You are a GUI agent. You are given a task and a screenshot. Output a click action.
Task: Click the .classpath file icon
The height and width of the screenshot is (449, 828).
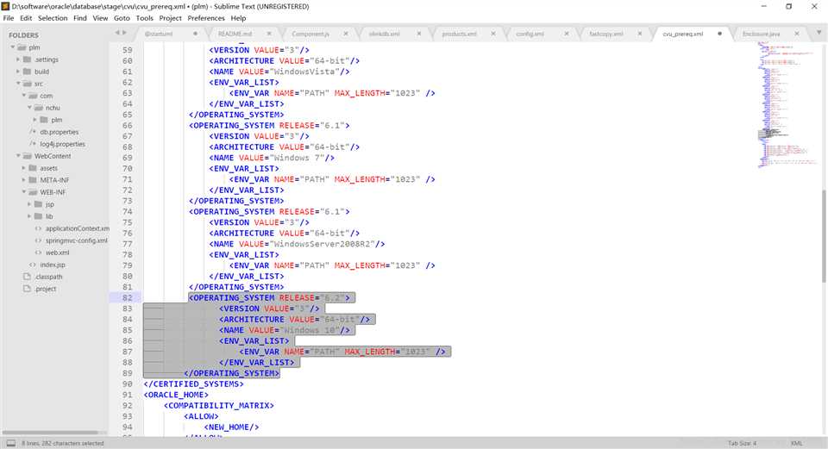coord(27,277)
